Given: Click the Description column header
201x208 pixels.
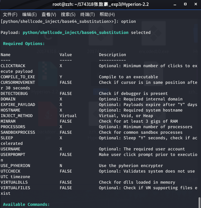Looking at the screenshot, I should (x=112, y=55).
